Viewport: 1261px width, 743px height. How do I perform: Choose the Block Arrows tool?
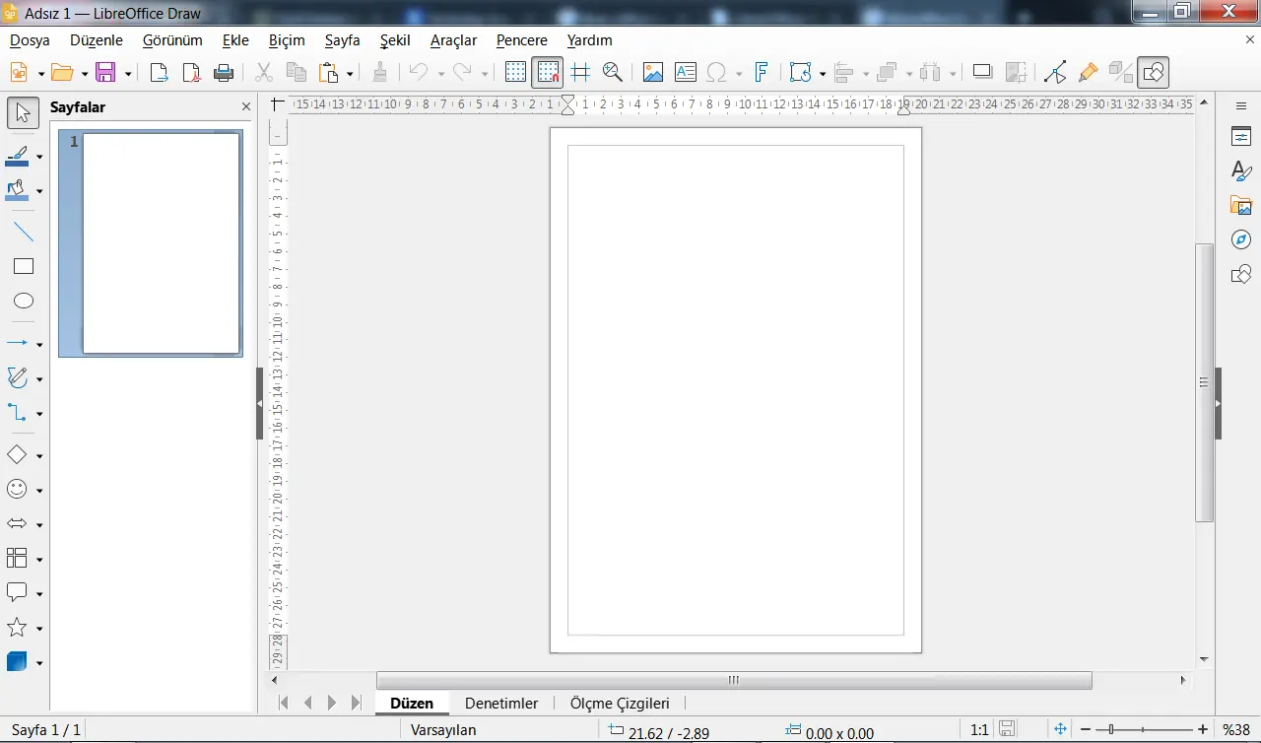click(18, 524)
